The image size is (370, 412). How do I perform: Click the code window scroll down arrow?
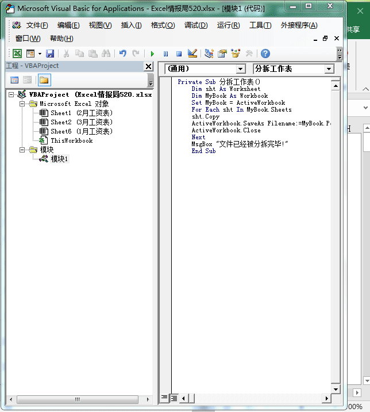[x=336, y=390]
